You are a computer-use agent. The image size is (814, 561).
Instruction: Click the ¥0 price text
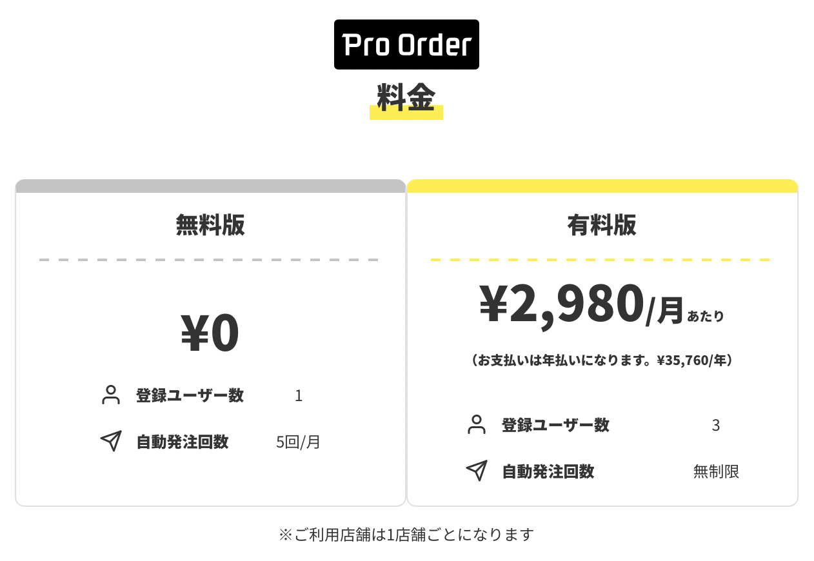210,333
